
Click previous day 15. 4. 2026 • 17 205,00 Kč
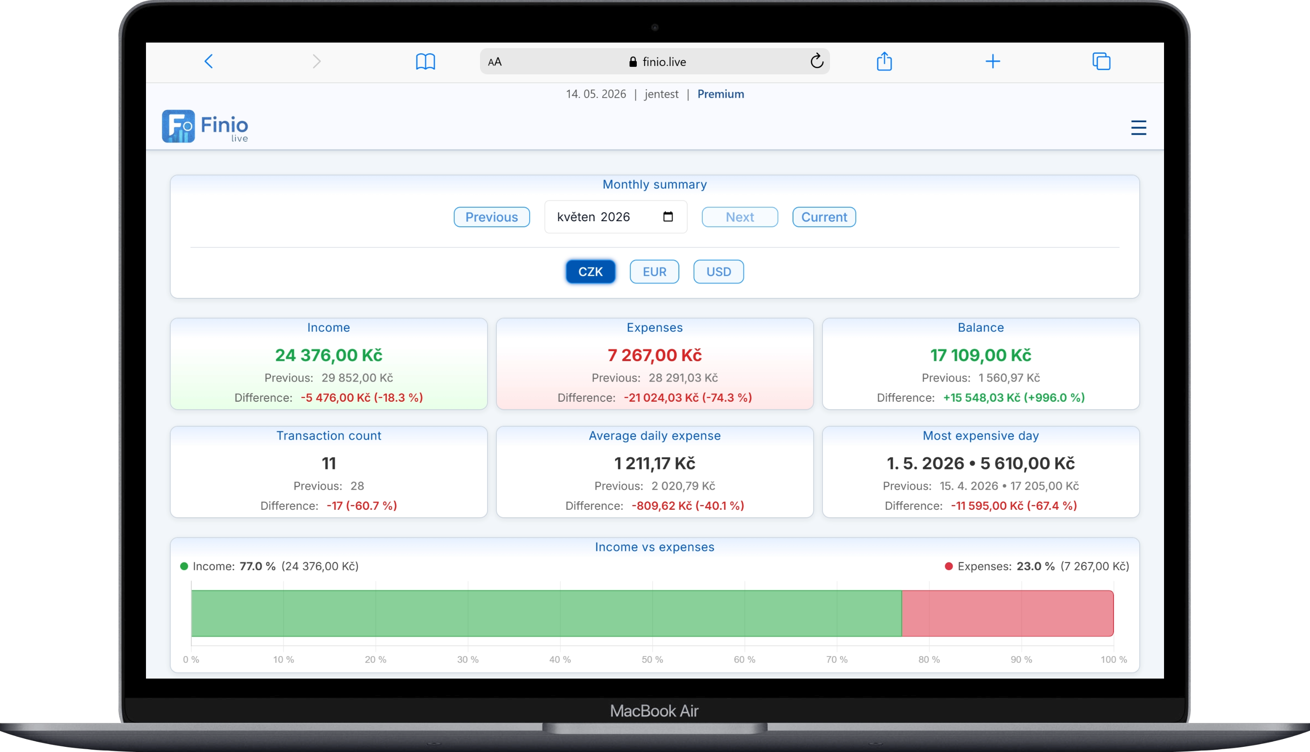[x=1009, y=486]
